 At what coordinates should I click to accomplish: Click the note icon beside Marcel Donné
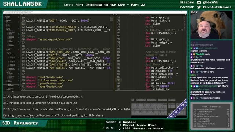tap(120, 125)
